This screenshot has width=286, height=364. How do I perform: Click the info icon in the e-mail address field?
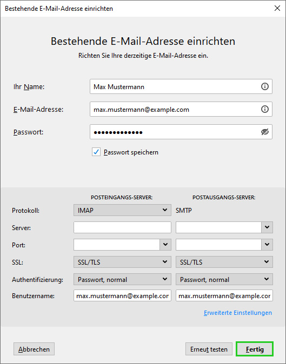pyautogui.click(x=264, y=109)
